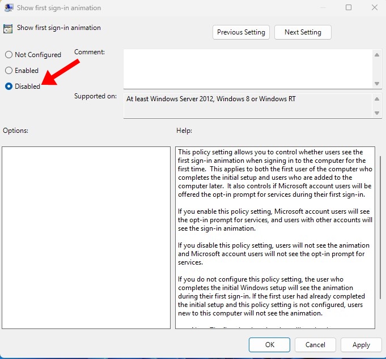Click Supported on box scroll up arrow

(377, 99)
